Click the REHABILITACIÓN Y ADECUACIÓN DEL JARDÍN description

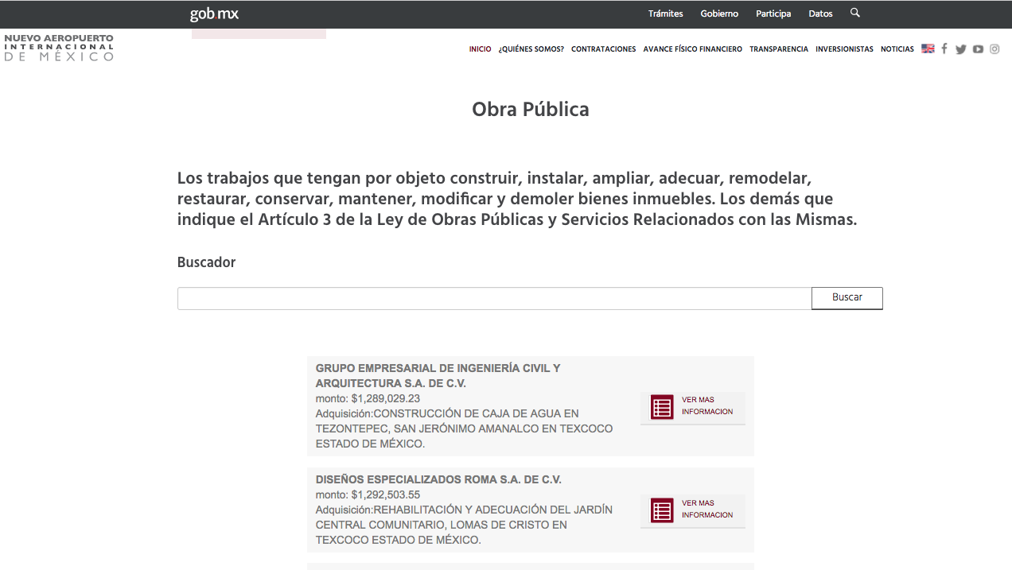465,525
